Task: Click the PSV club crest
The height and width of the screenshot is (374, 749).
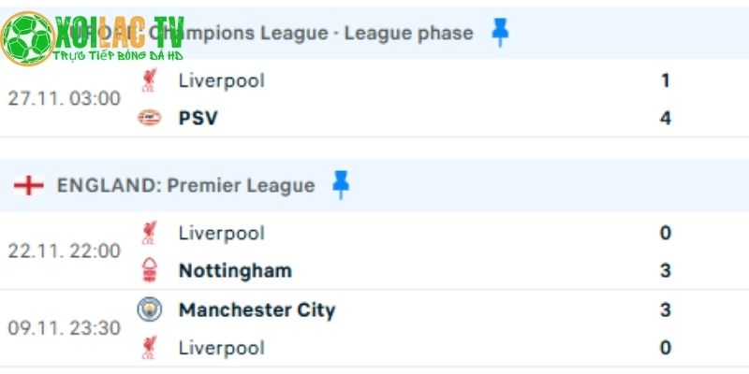Action: [149, 118]
